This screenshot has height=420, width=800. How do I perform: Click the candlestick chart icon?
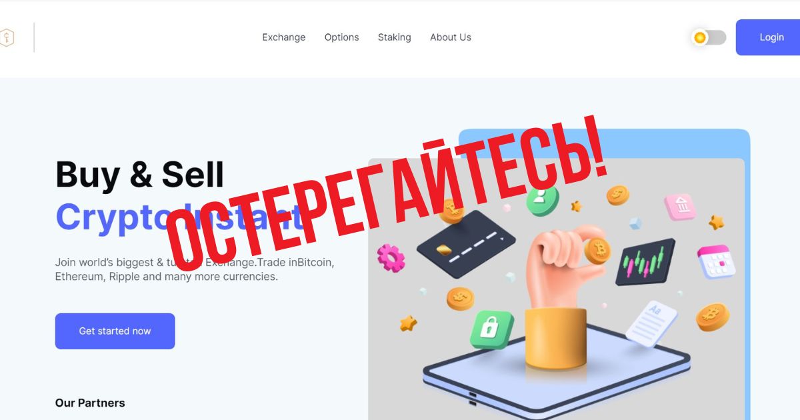645,262
